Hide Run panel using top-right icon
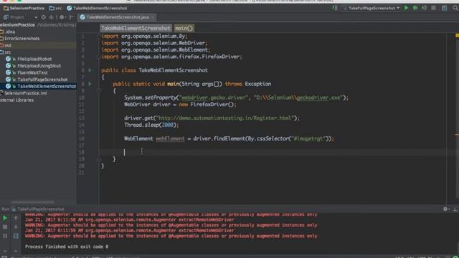 455,209
